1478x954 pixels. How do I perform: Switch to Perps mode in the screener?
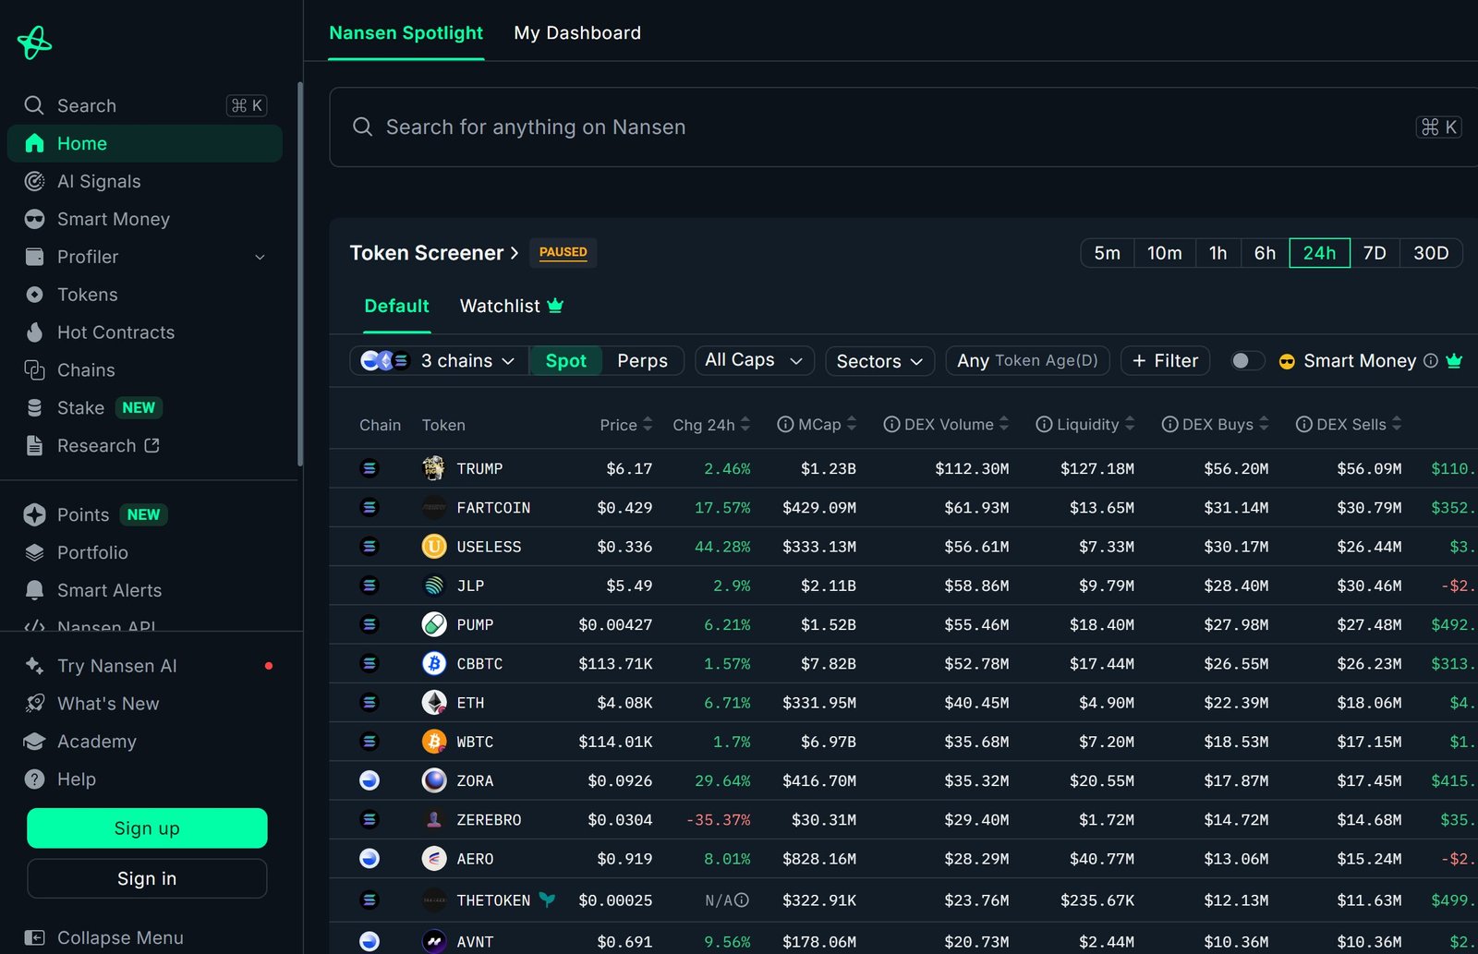(643, 360)
